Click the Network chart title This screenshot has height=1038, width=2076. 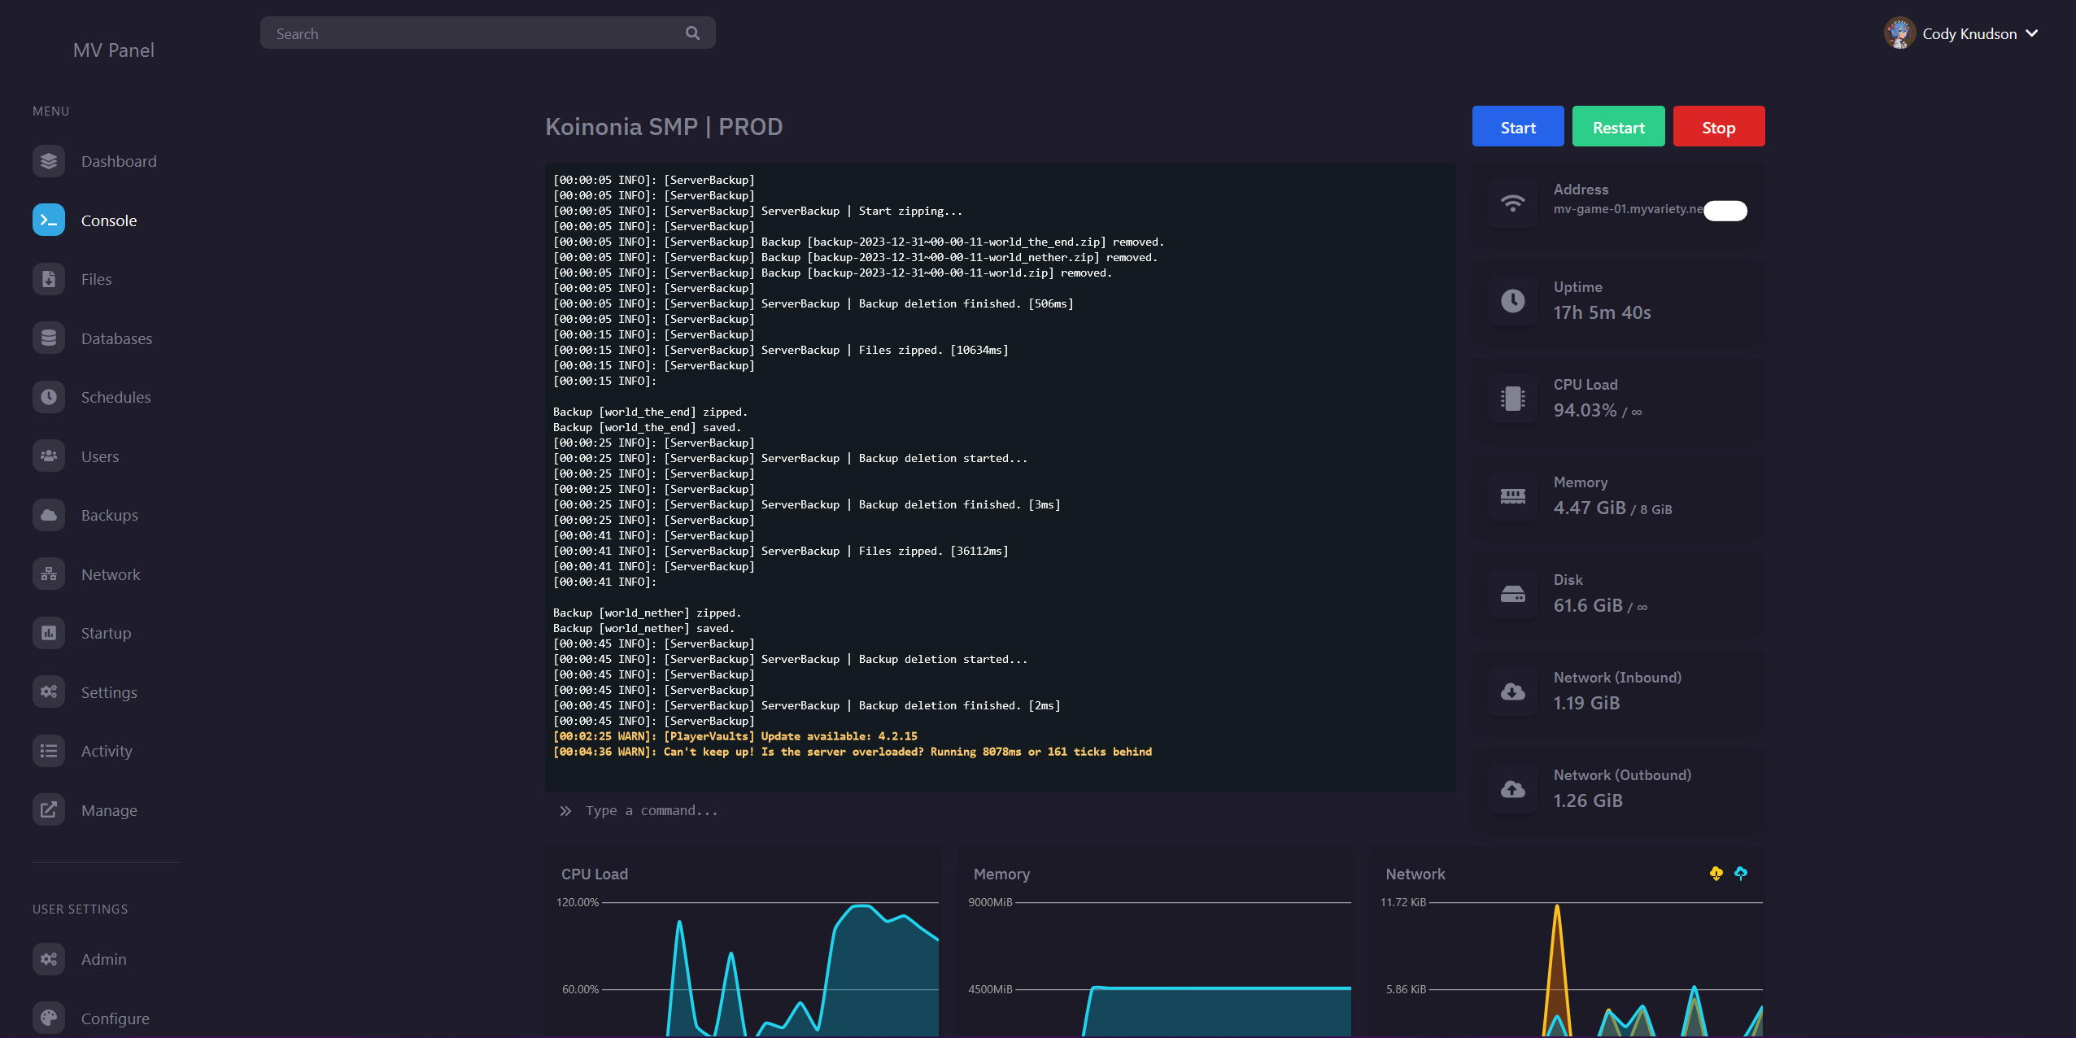tap(1415, 874)
